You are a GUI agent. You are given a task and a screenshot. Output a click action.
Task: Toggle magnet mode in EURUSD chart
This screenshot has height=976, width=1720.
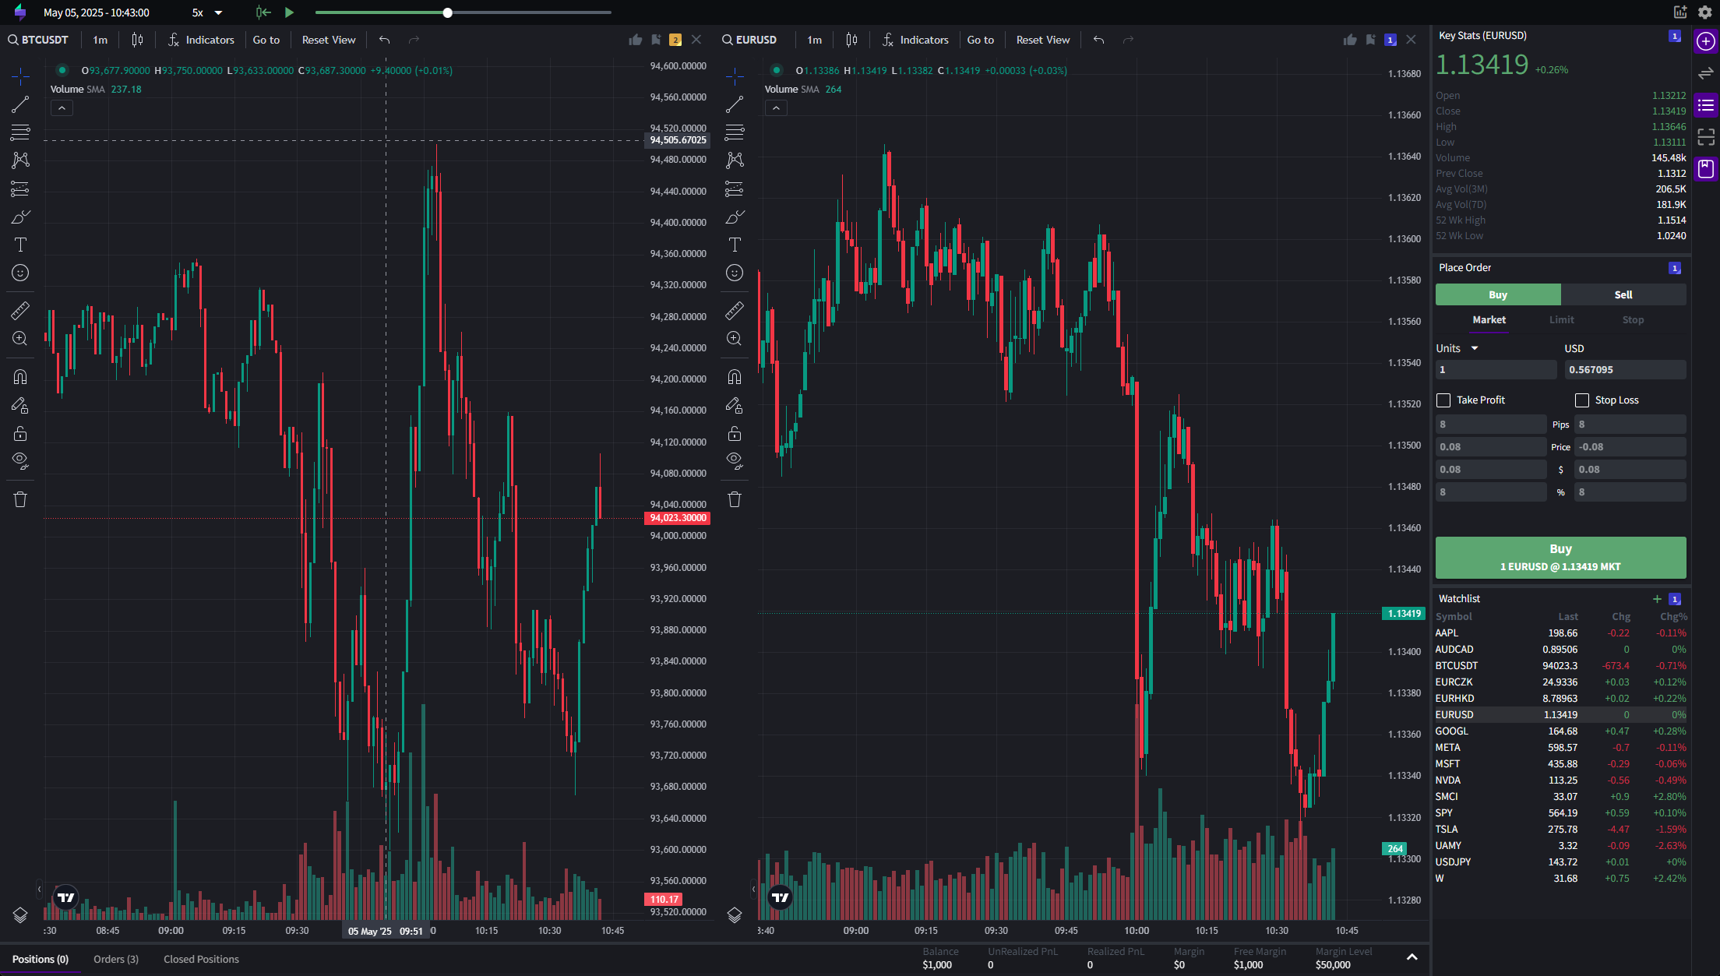pyautogui.click(x=735, y=377)
